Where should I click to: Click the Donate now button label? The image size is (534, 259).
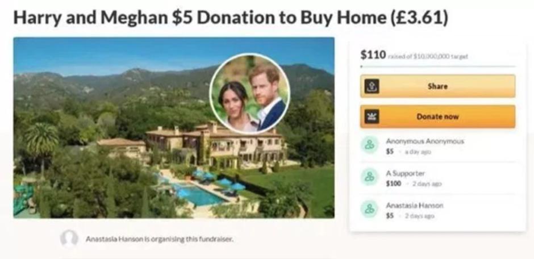(x=437, y=117)
